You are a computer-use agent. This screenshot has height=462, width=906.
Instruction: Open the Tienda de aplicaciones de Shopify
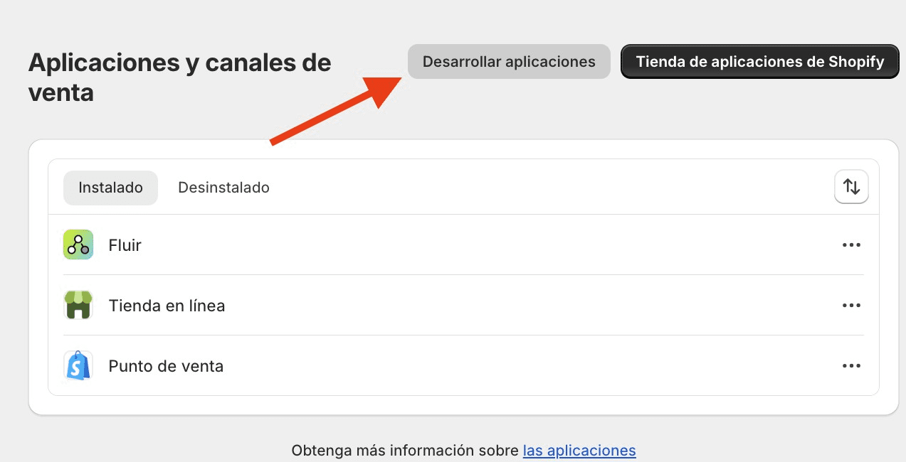point(759,61)
